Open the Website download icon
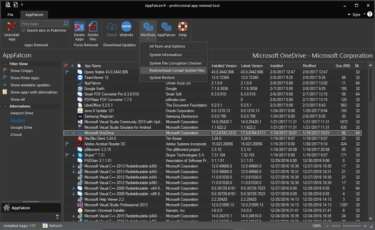The width and height of the screenshot is (375, 230). tap(126, 27)
